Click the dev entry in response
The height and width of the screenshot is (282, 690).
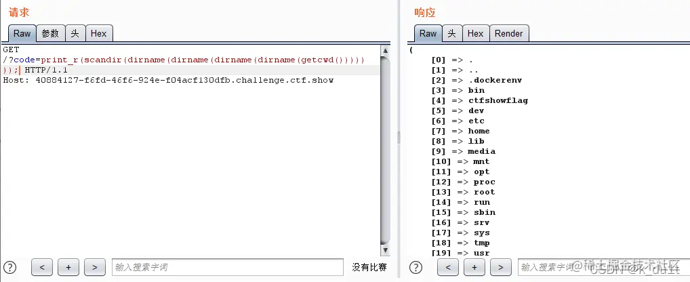pyautogui.click(x=476, y=110)
